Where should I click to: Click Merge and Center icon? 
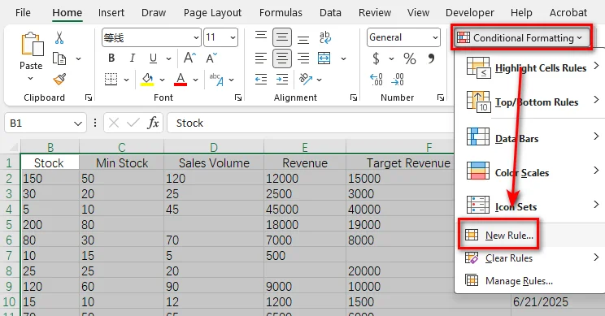(x=324, y=58)
